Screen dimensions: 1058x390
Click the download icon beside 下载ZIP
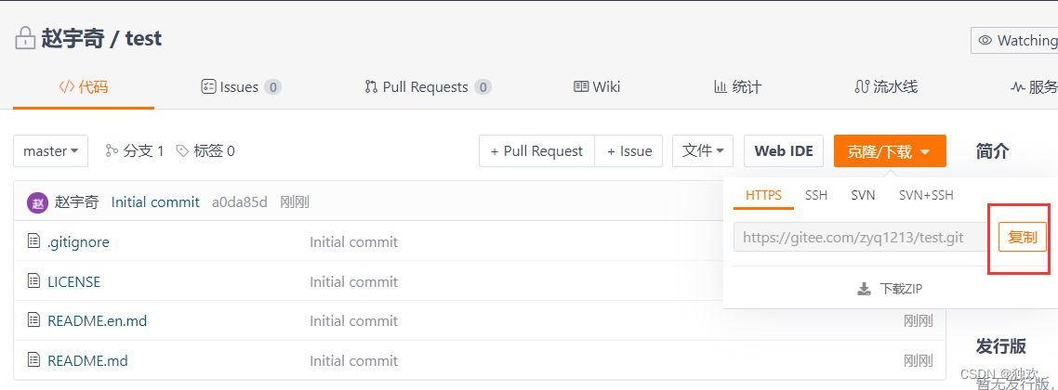pyautogui.click(x=864, y=289)
